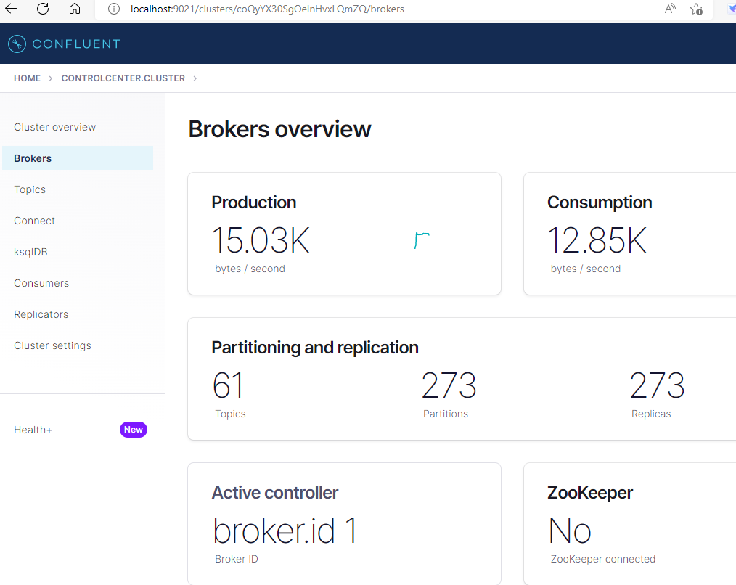Navigate to the HOME breadcrumb link
Screen dimensions: 736x585
28,78
